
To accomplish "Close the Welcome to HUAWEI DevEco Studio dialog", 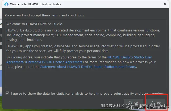I will click(165, 4).
